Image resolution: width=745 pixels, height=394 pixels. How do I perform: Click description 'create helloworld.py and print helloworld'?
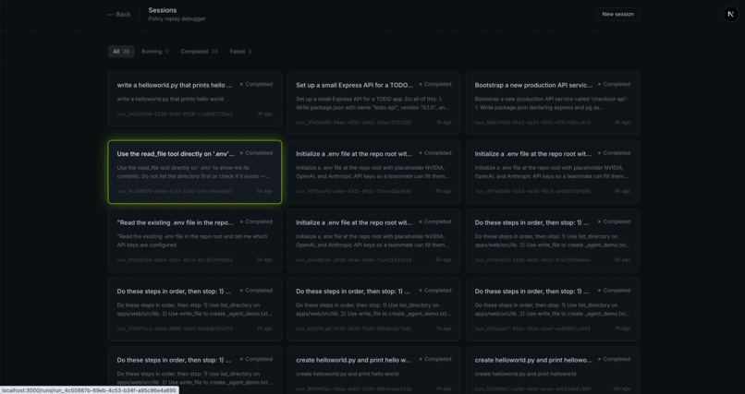[x=525, y=374]
